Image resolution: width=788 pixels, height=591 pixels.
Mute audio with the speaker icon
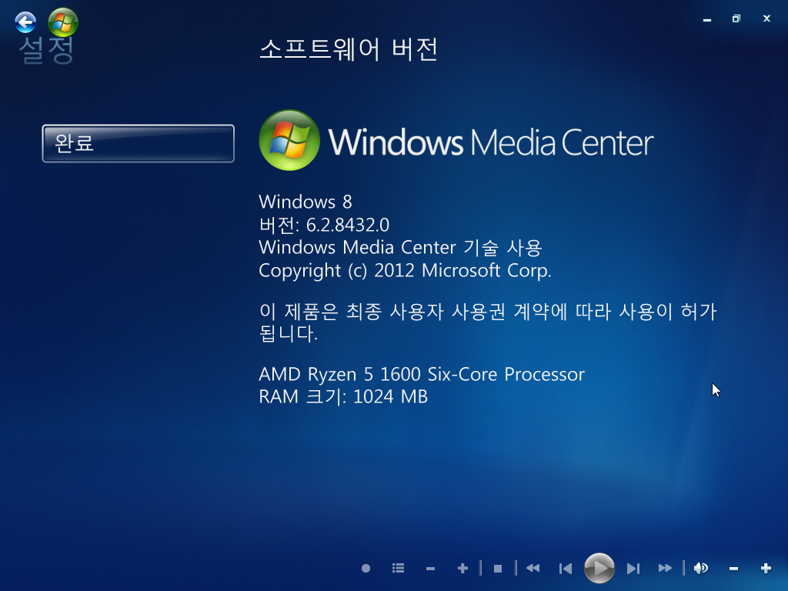point(700,569)
